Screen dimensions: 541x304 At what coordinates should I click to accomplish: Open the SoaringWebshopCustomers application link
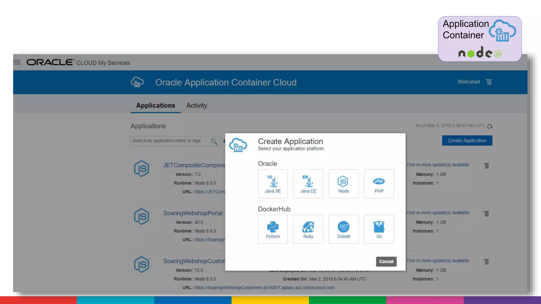pos(194,261)
